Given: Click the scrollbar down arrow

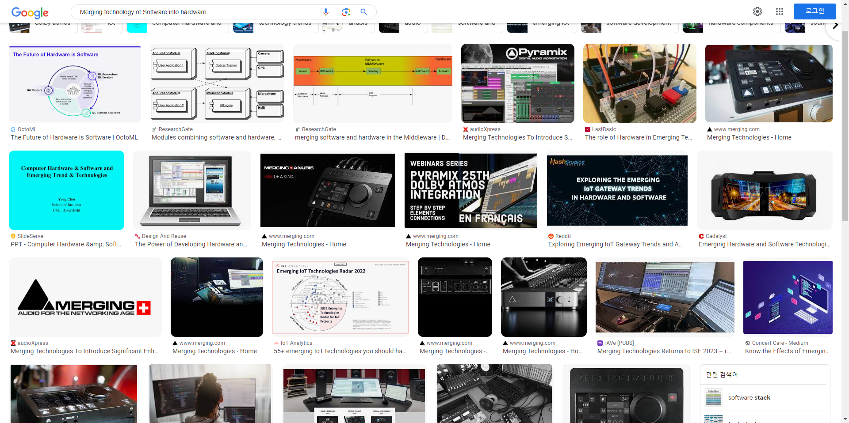Looking at the screenshot, I should pos(845,419).
